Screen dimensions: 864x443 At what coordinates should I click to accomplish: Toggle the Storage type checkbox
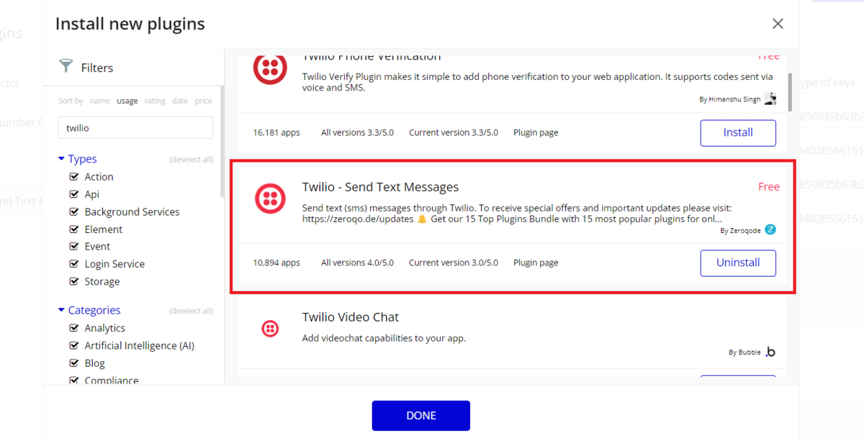[73, 281]
